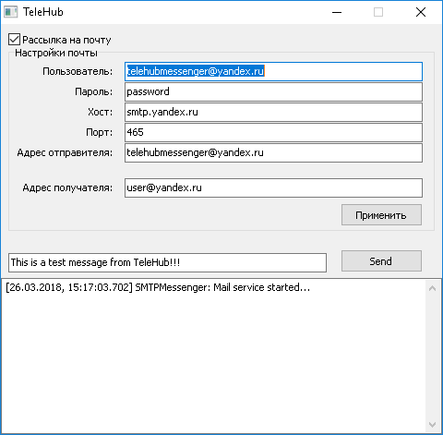Click the log scrollbar up arrow
Viewport: 443px width, 435px height.
(x=432, y=288)
